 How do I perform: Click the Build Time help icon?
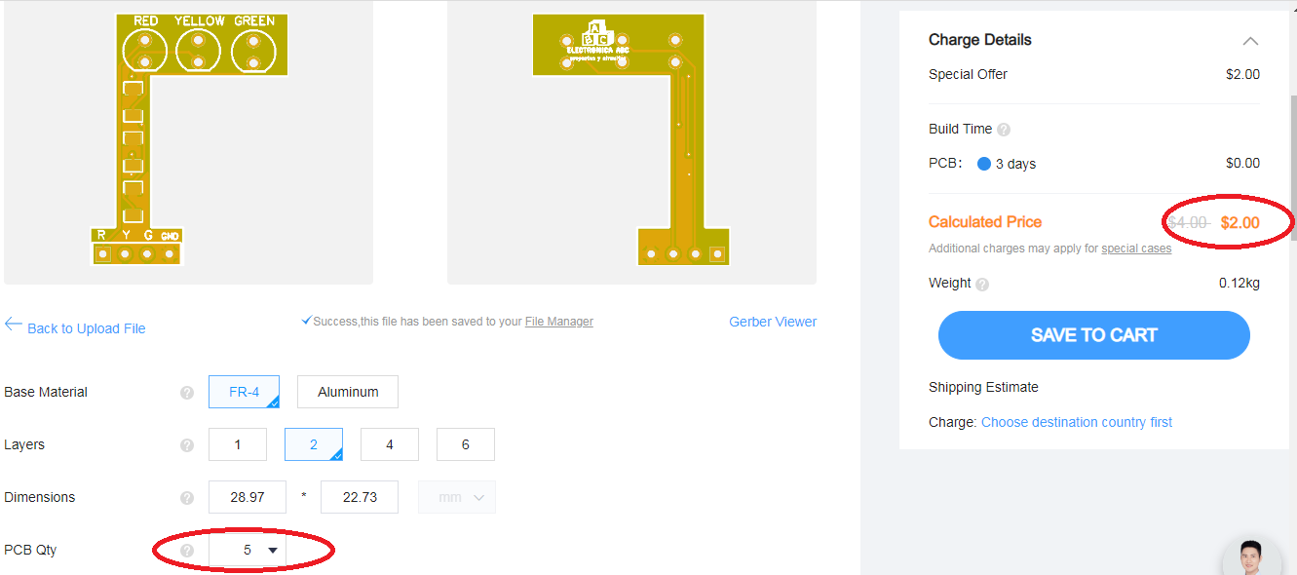(1004, 130)
